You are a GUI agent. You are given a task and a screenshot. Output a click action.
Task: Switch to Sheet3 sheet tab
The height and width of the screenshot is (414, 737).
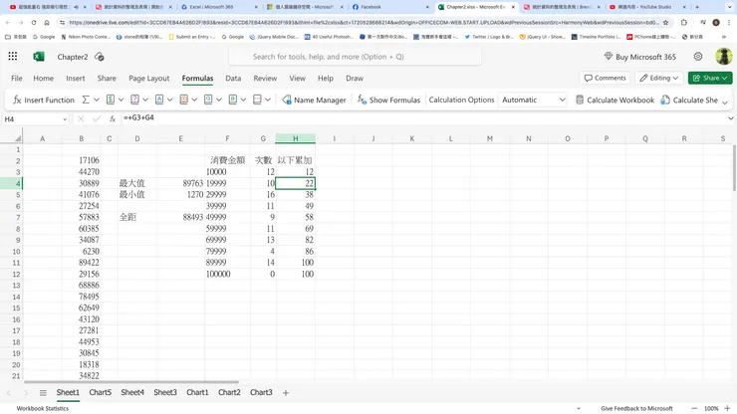coord(165,392)
